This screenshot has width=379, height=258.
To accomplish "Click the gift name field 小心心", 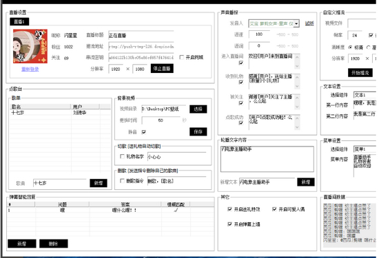I will click(177, 157).
